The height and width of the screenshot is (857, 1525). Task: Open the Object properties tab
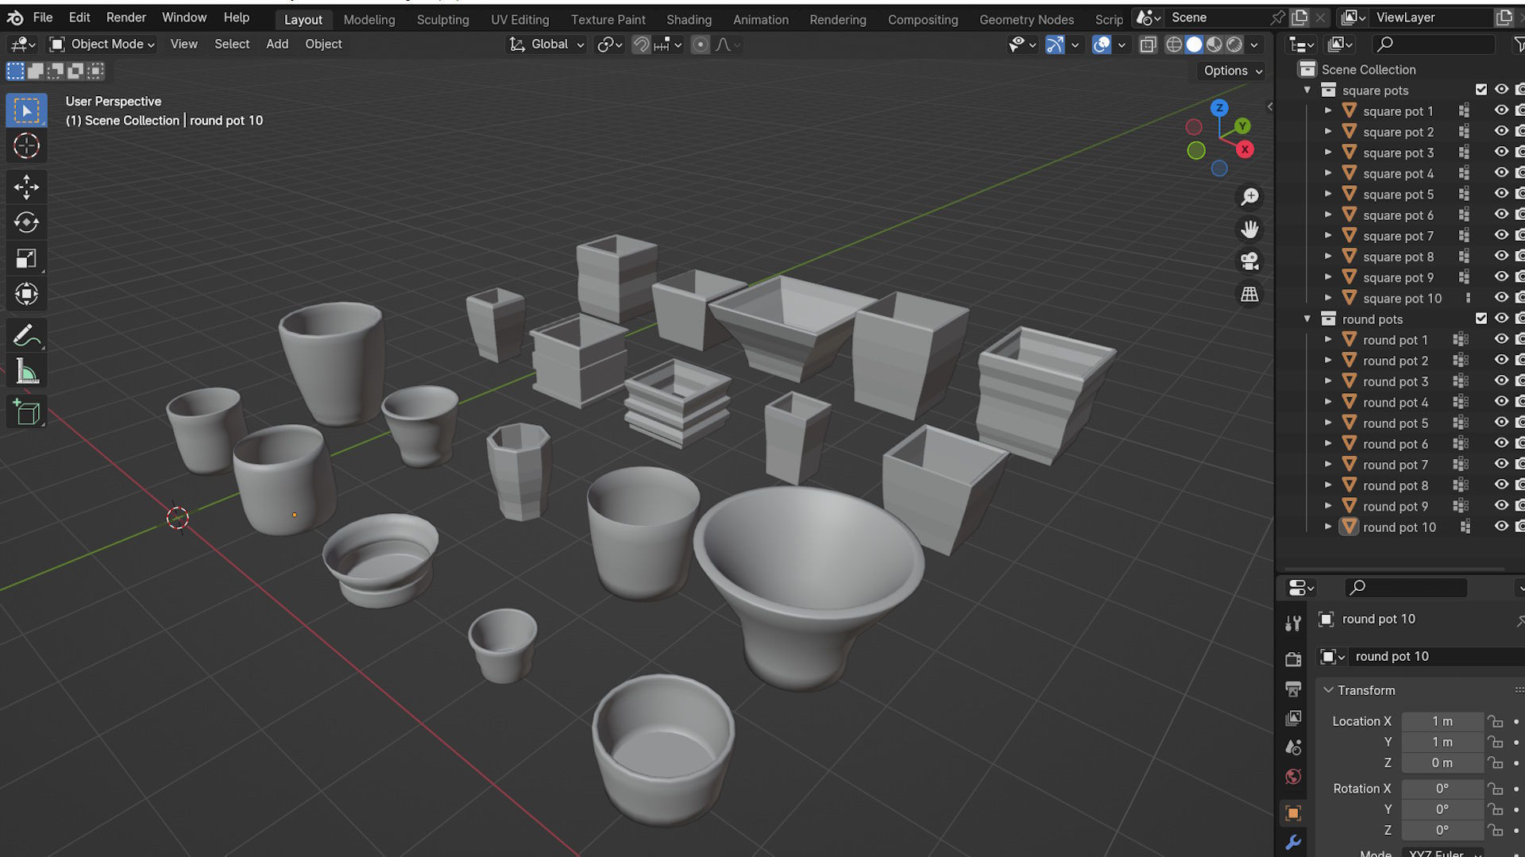(1293, 813)
